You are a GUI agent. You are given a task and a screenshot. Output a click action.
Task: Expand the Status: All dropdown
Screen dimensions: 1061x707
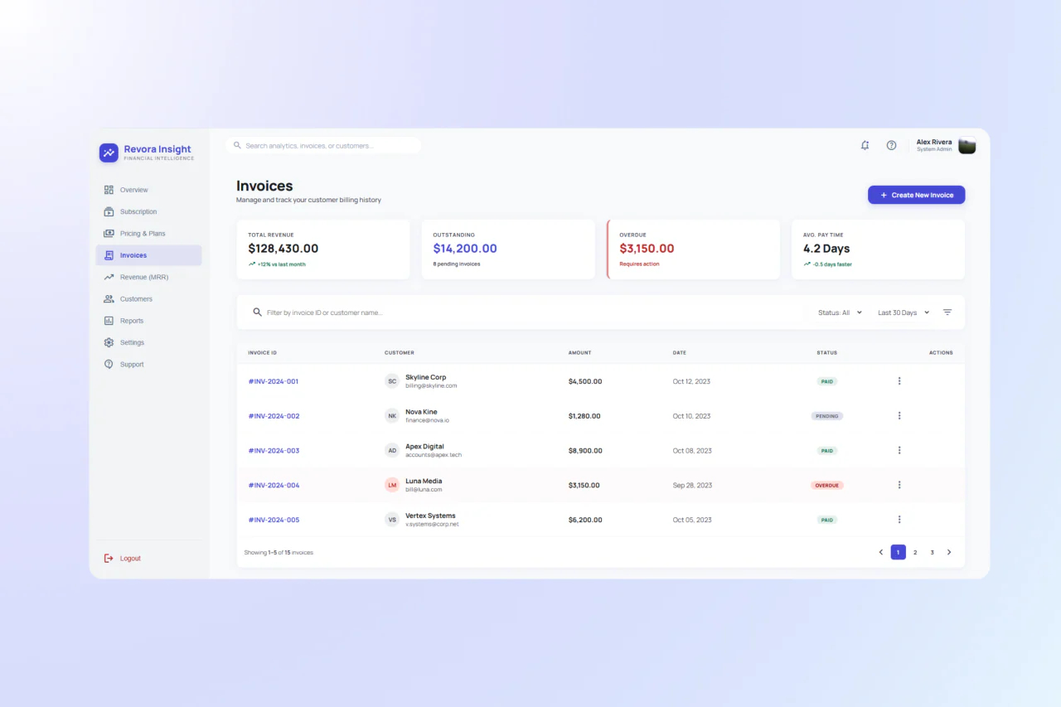coord(840,312)
